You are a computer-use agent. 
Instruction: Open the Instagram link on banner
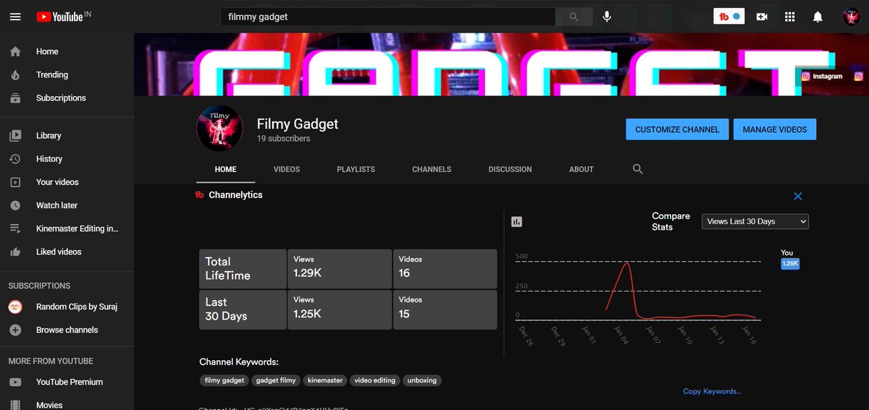(823, 76)
